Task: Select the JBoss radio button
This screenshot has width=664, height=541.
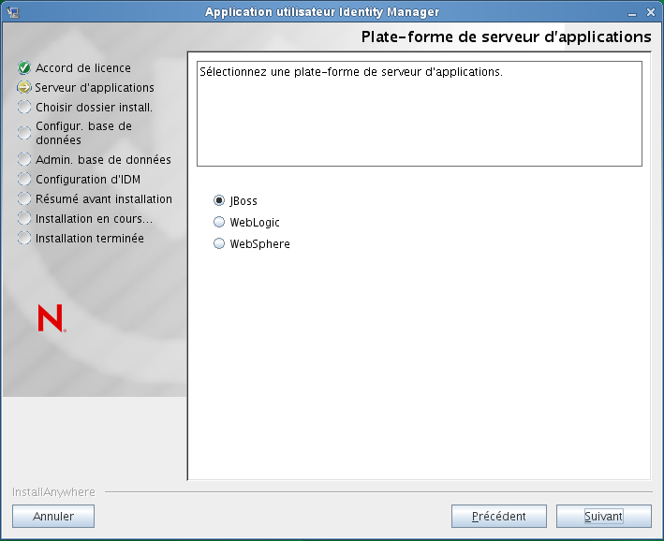Action: [x=219, y=200]
